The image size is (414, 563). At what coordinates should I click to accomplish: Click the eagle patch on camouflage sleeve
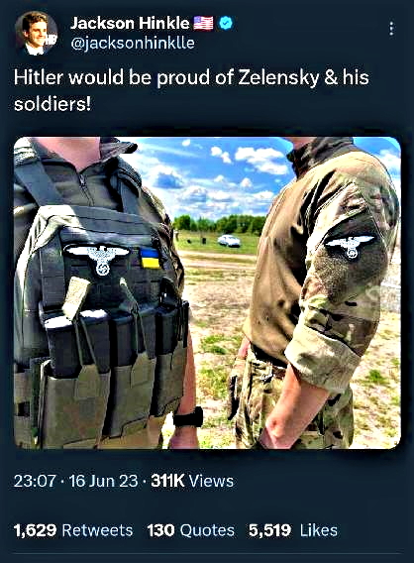[350, 246]
